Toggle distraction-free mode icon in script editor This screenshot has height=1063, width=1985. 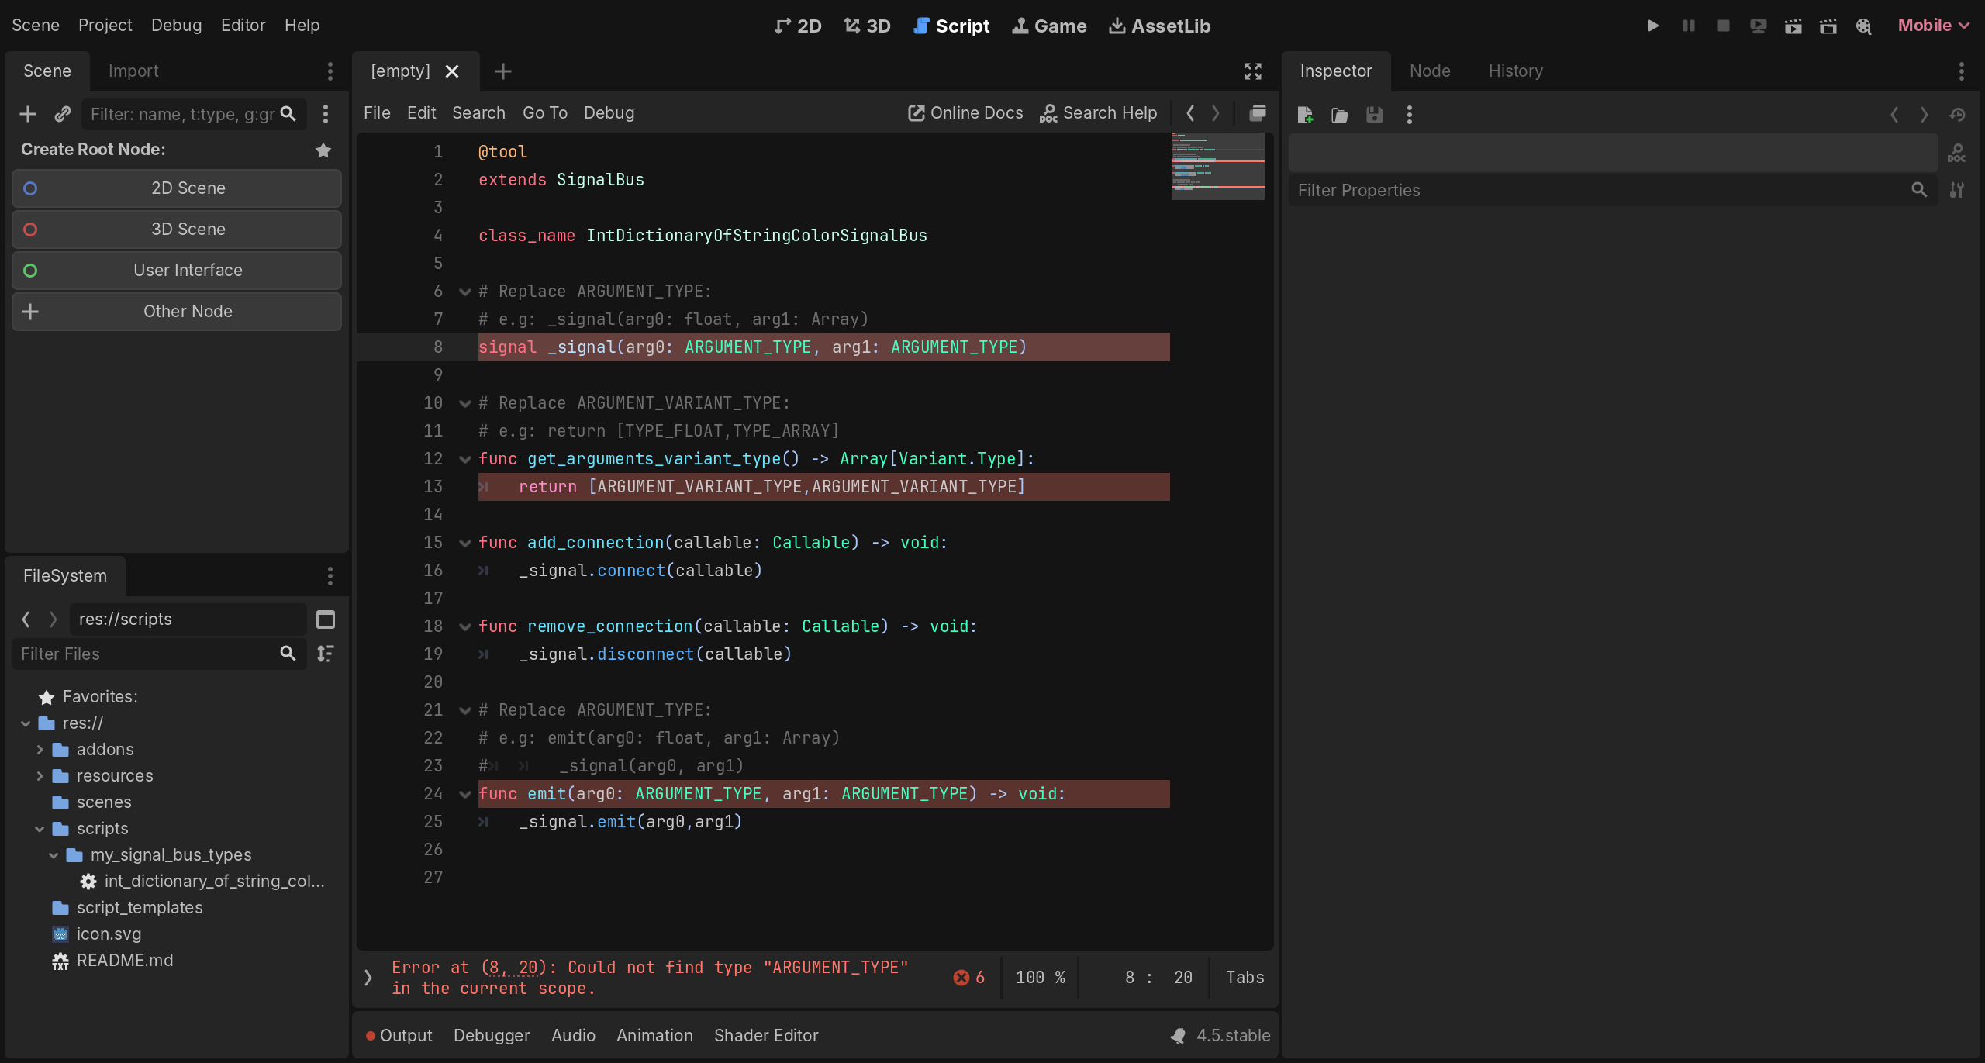1252,71
